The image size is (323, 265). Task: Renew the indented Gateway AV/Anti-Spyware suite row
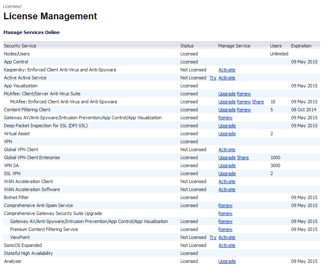225,221
